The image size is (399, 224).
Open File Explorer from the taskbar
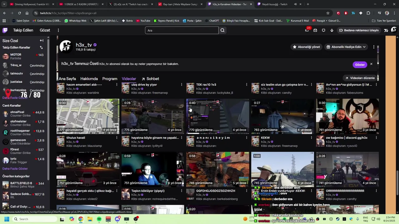click(x=90, y=219)
